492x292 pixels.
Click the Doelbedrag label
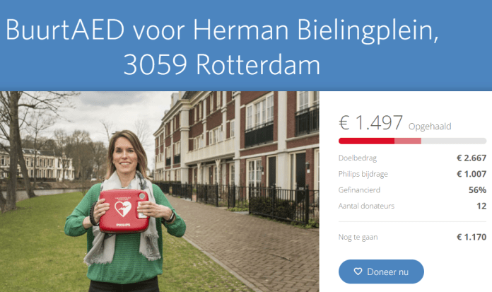[358, 158]
